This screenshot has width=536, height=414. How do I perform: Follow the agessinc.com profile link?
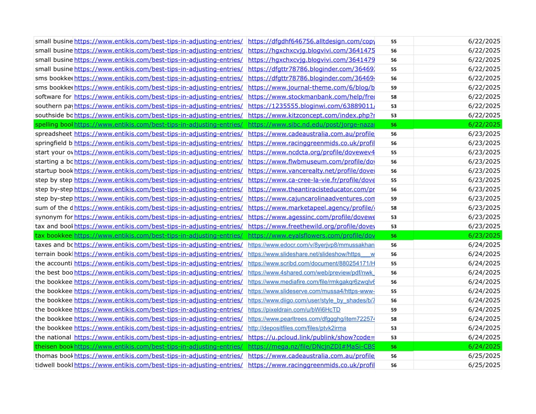pos(311,217)
